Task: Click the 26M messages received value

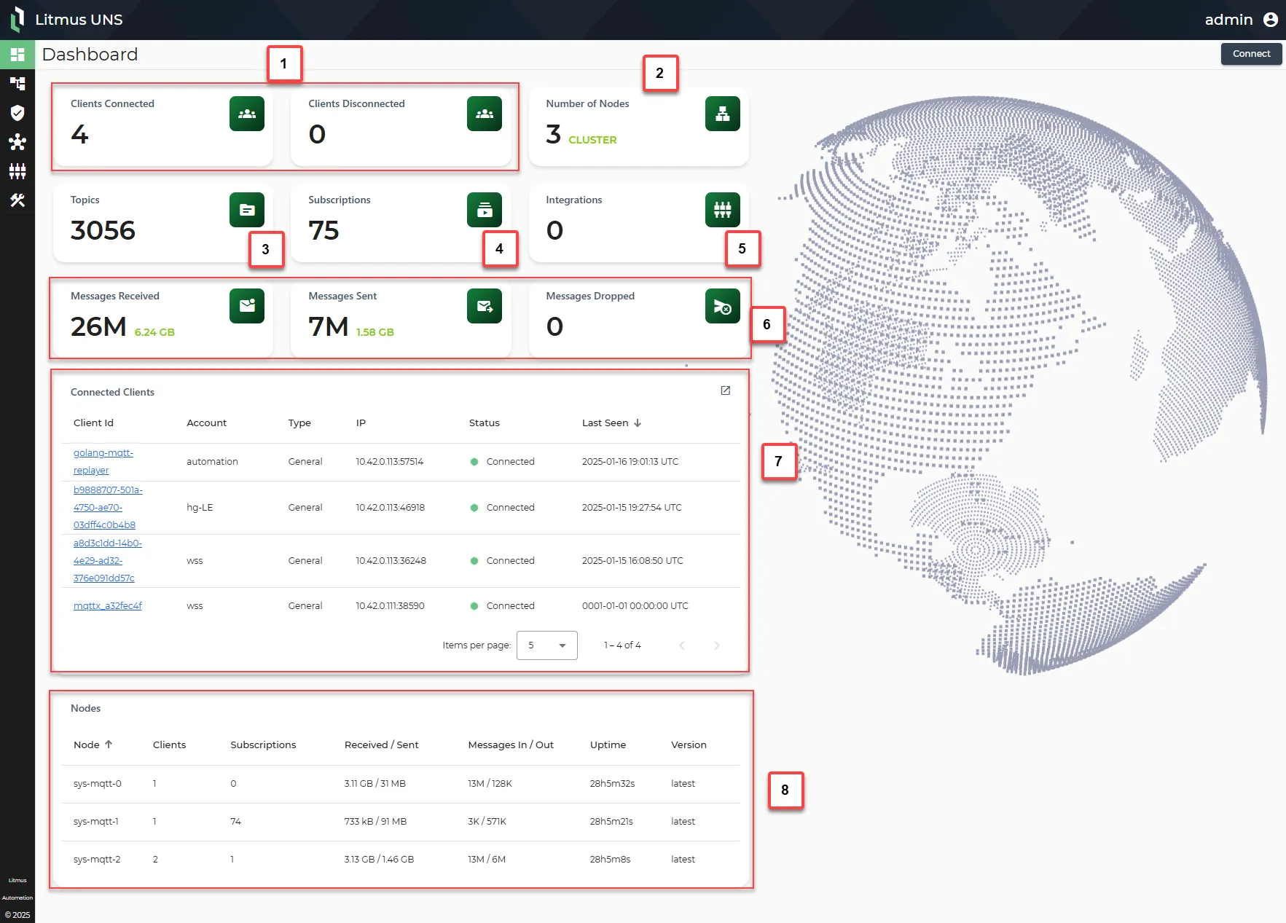Action: (98, 327)
